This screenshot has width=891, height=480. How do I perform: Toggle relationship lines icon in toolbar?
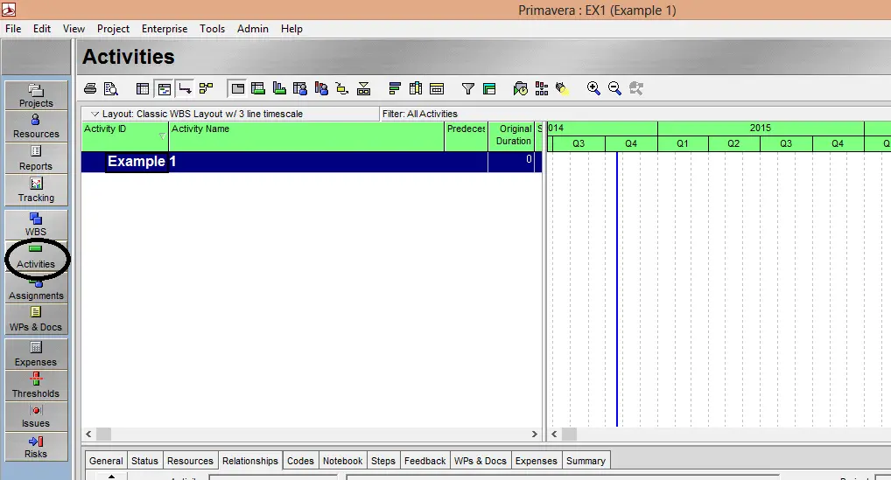pos(185,88)
